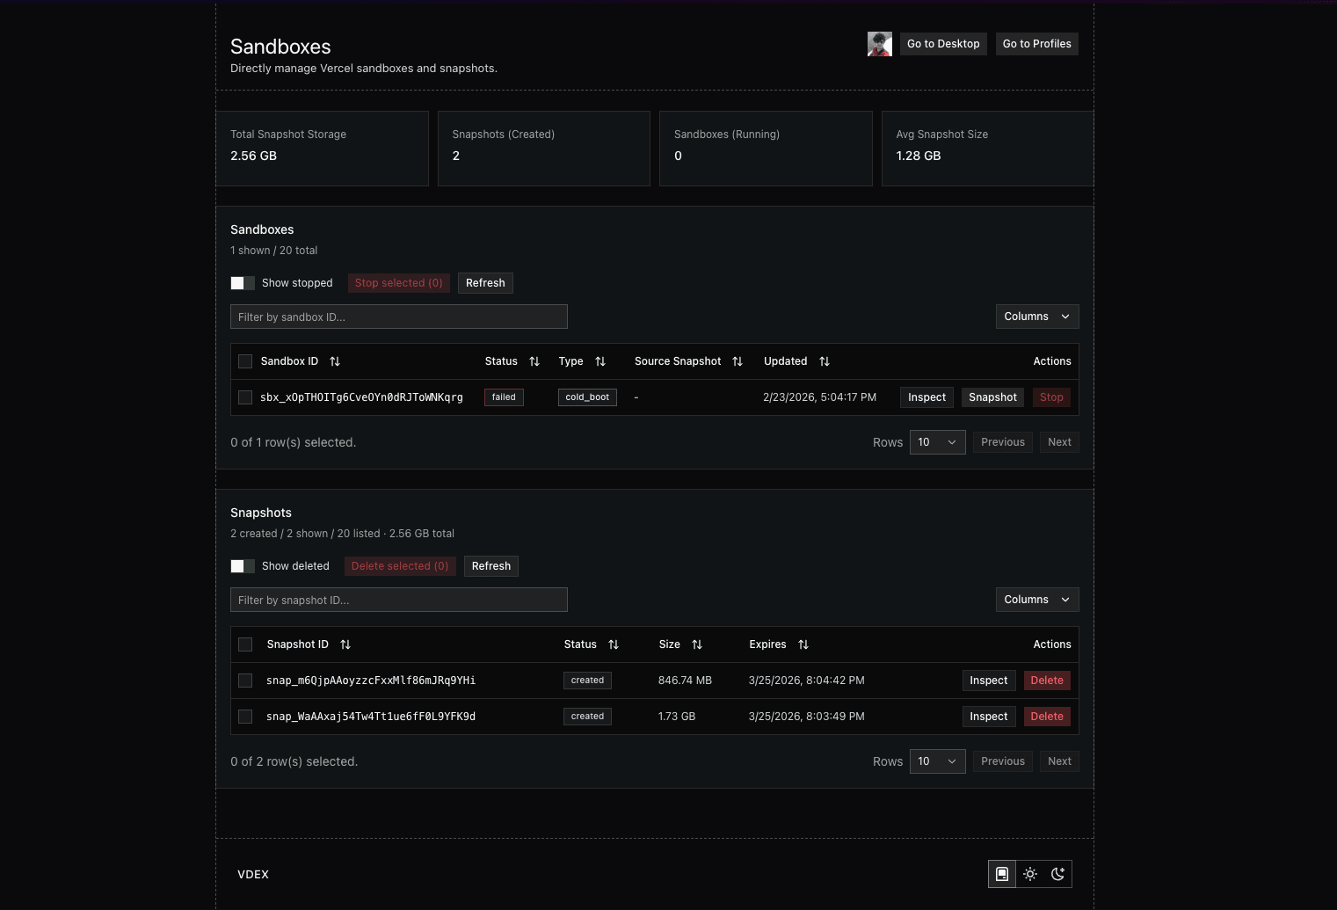Select the dark mode moon icon

coord(1057,874)
